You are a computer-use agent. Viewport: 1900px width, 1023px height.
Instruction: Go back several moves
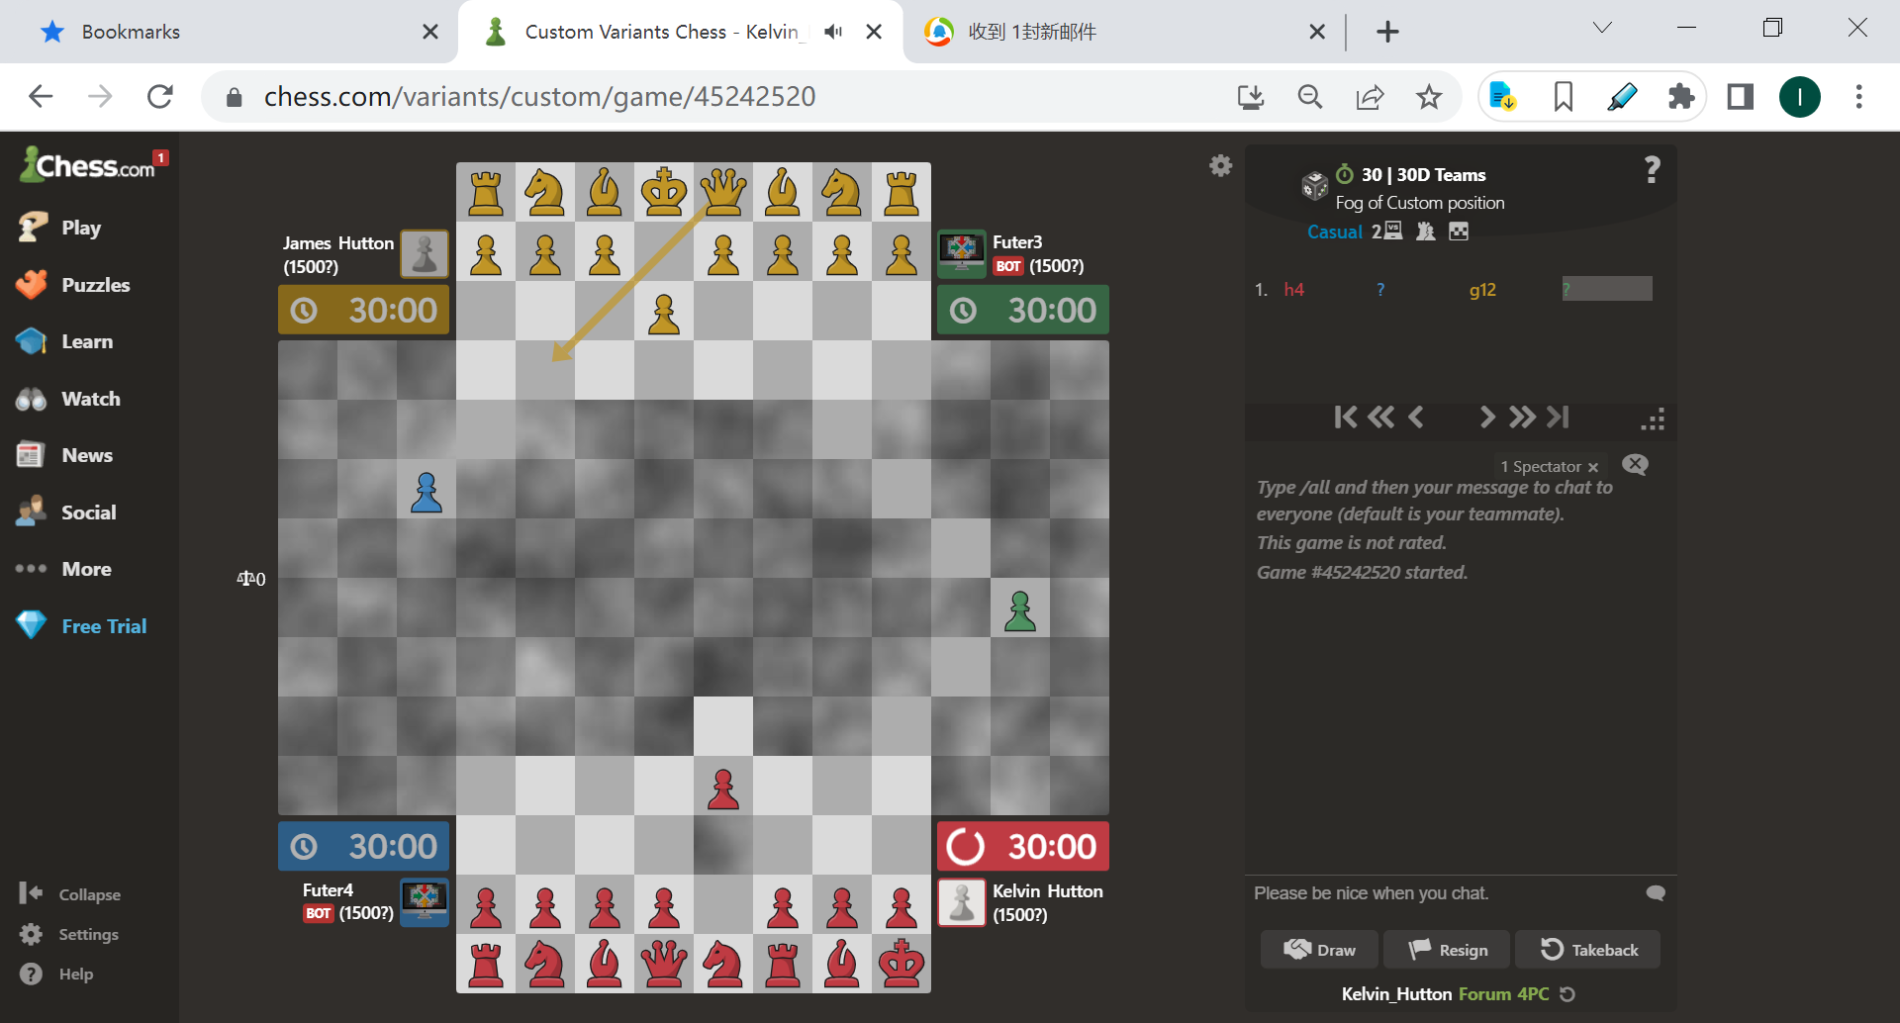pos(1380,418)
